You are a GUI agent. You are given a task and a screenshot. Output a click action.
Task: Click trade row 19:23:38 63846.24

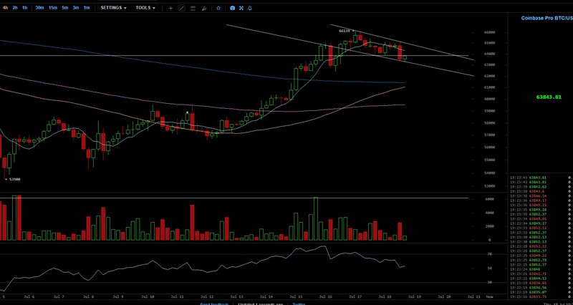[541, 195]
